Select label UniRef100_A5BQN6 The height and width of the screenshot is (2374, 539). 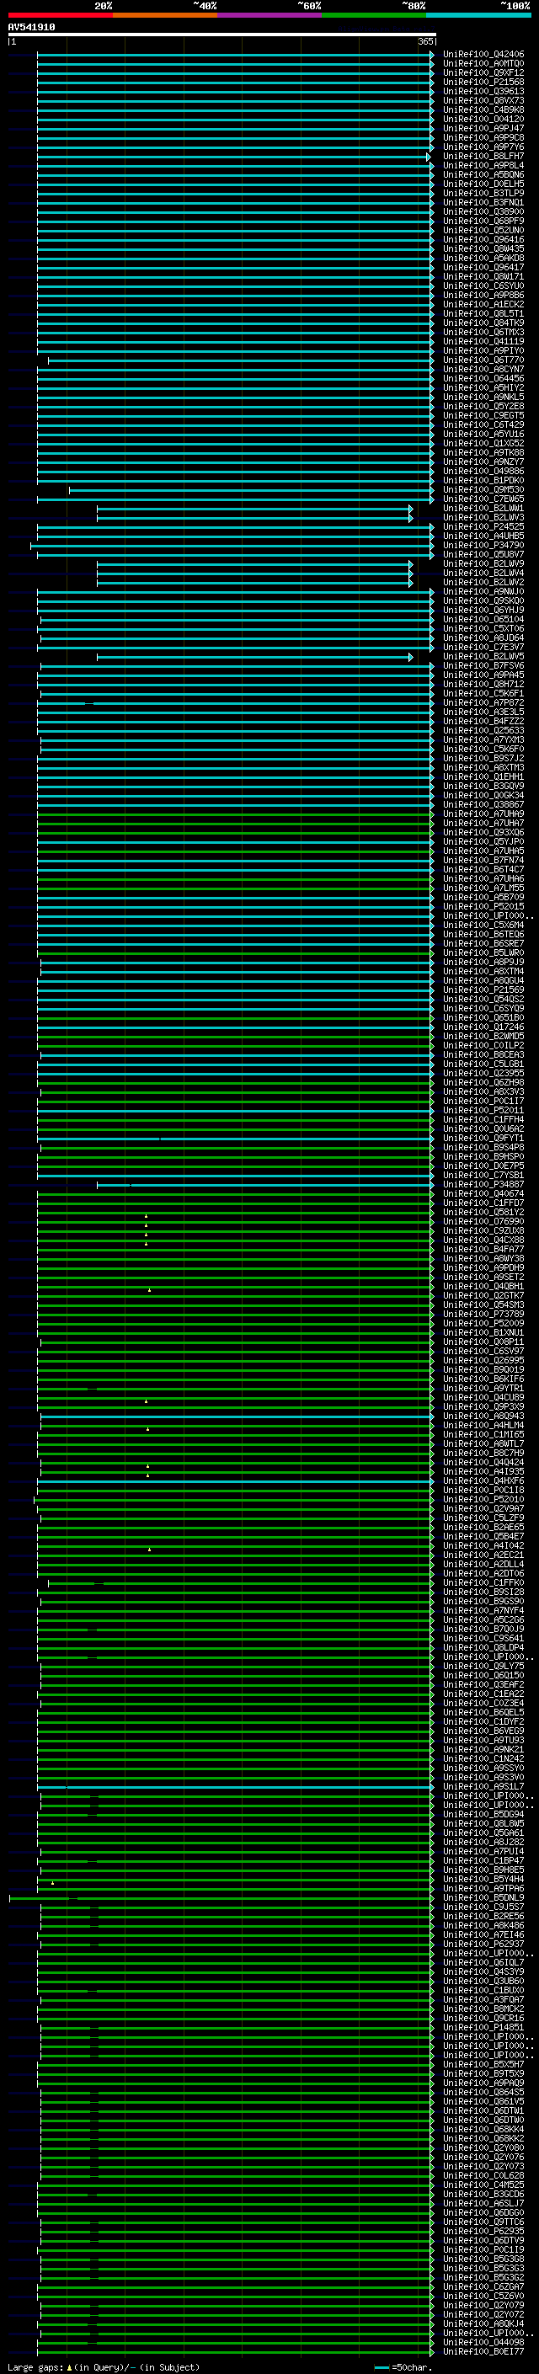[483, 175]
